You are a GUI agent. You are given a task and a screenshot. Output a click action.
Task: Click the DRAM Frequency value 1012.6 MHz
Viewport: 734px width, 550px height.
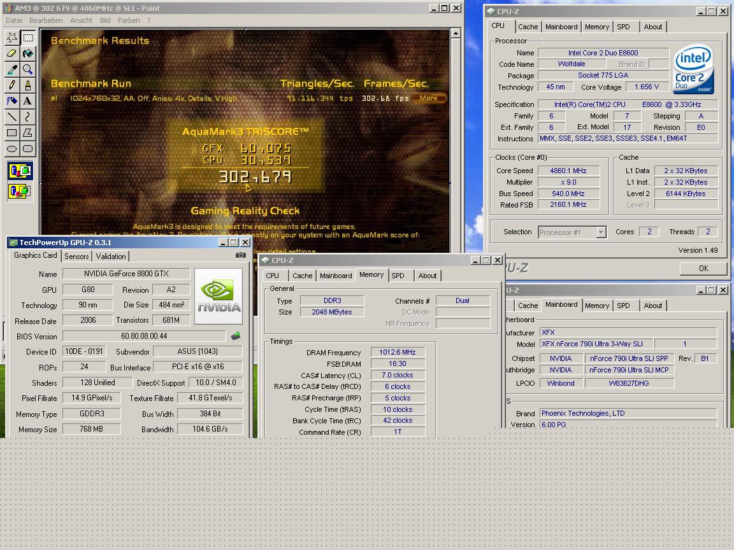click(x=398, y=352)
